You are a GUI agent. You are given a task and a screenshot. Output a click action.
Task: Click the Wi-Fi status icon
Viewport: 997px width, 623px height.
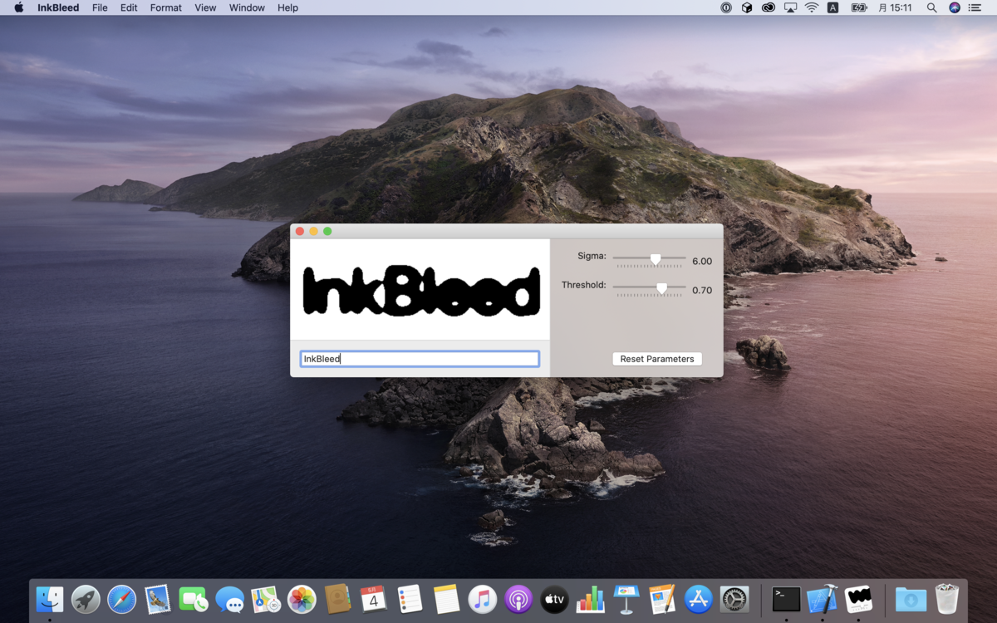(812, 7)
